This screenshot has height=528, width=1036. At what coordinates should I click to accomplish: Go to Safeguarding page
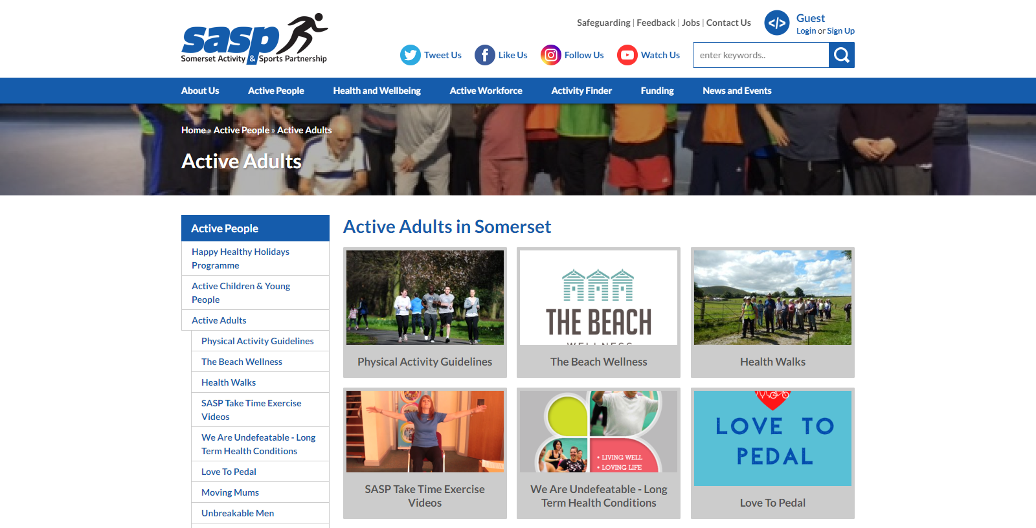point(603,23)
